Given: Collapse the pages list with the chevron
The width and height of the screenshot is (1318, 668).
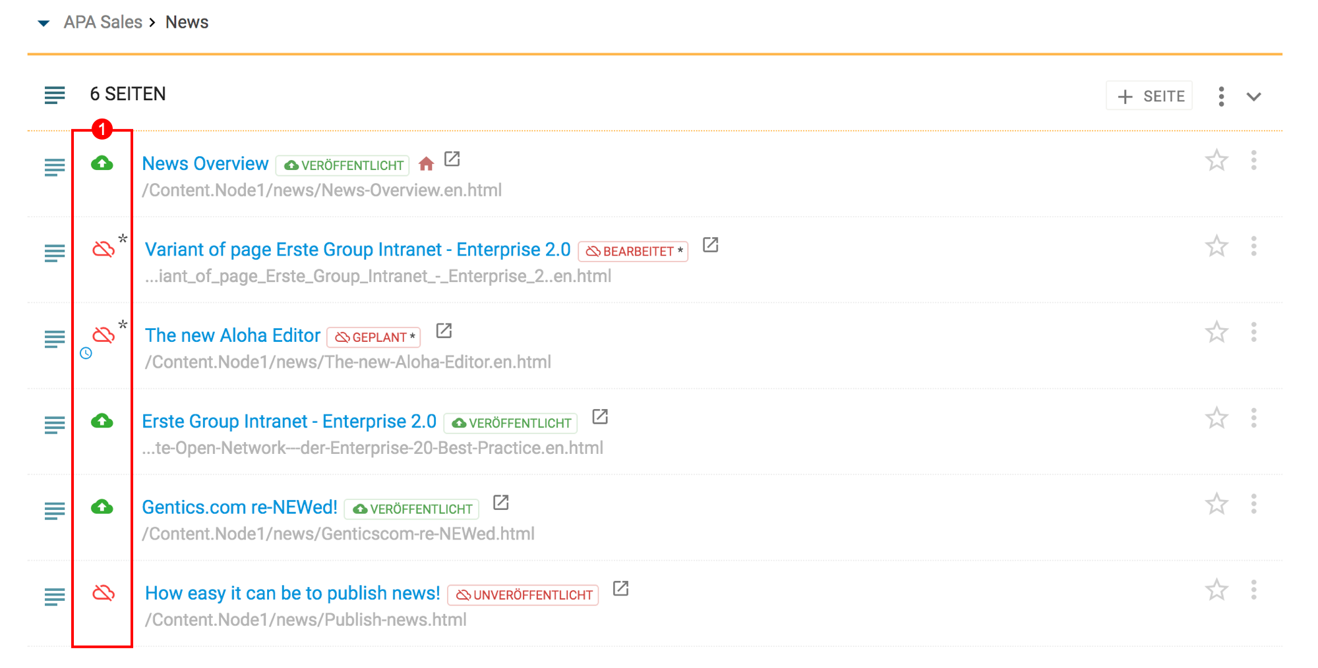Looking at the screenshot, I should click(1253, 97).
